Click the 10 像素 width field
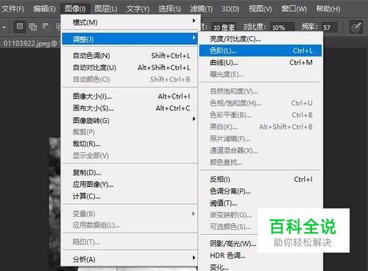The width and height of the screenshot is (368, 271). tap(224, 27)
